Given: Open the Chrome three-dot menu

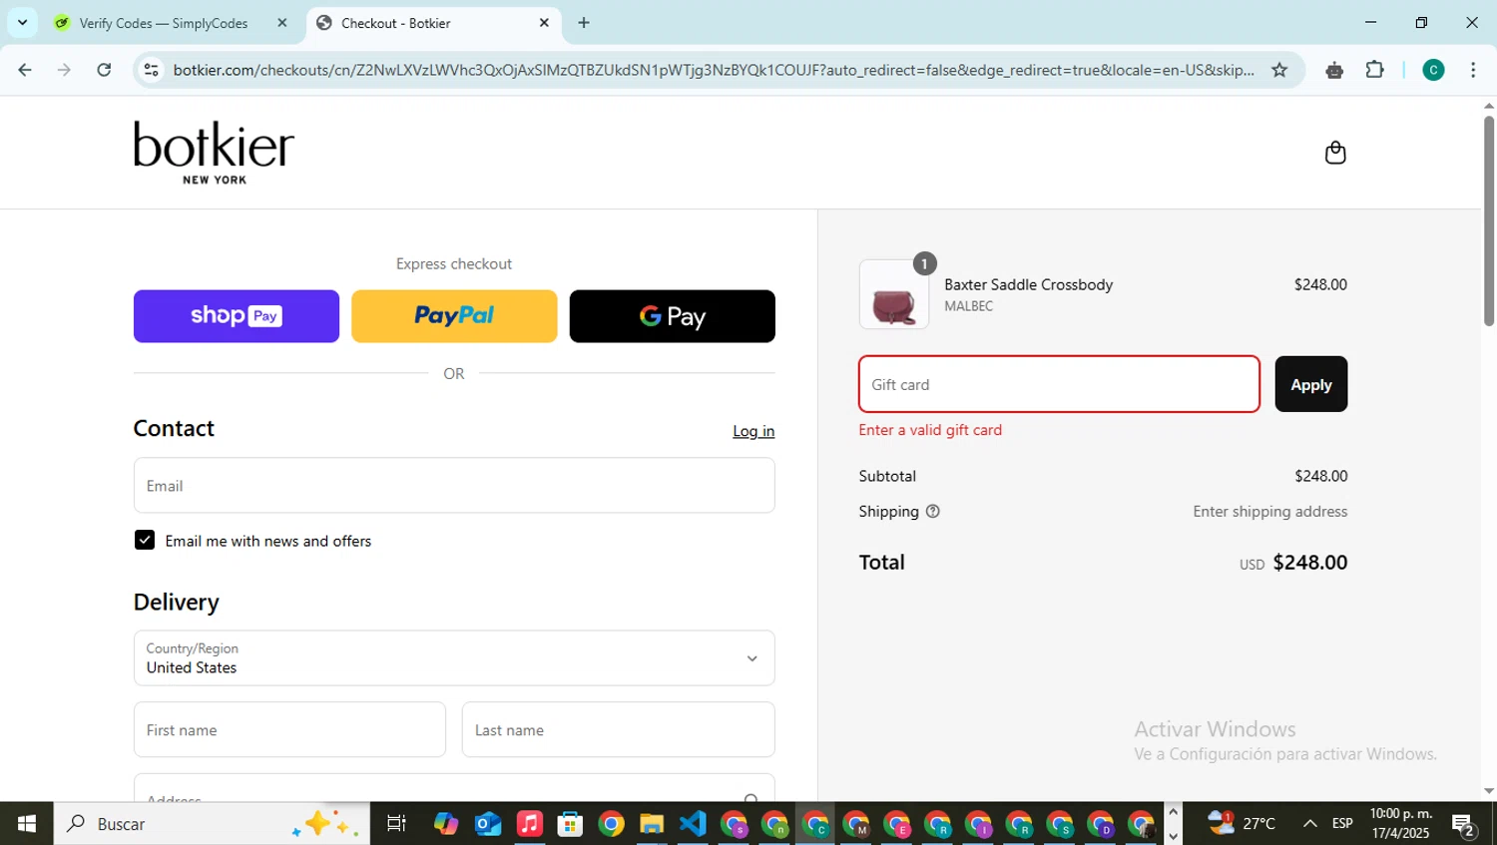Looking at the screenshot, I should [1473, 70].
